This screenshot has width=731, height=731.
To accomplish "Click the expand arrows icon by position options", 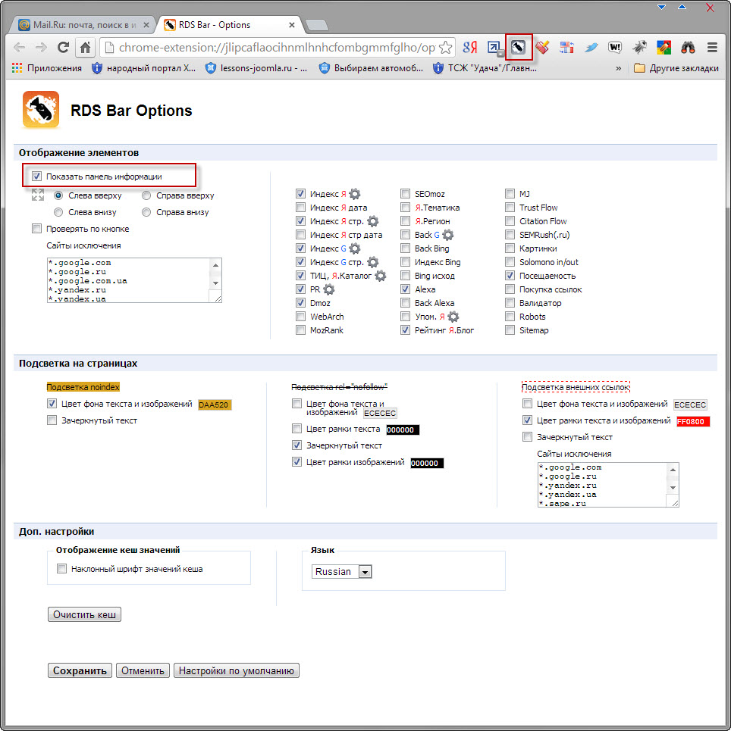I will 38,195.
